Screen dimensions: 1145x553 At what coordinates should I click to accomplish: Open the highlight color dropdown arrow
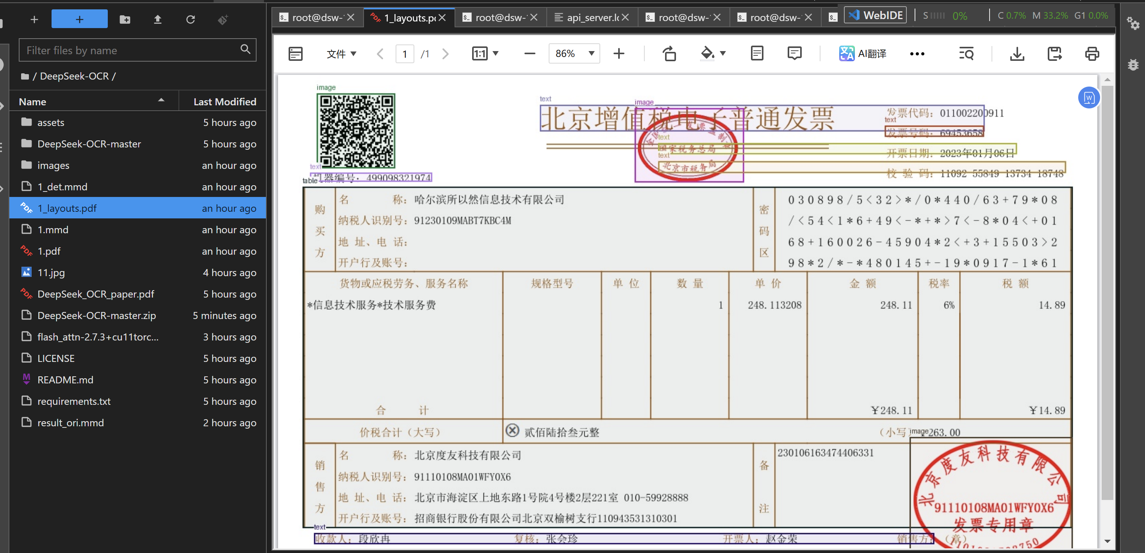click(722, 53)
